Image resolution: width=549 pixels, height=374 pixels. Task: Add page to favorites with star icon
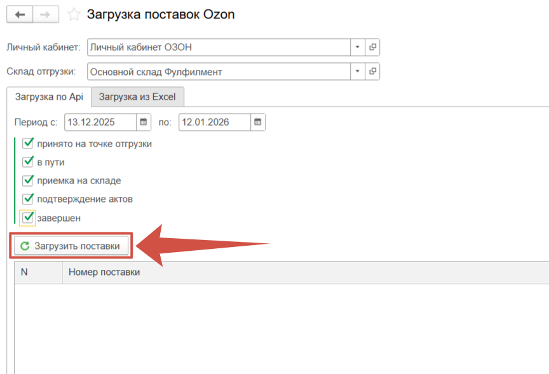[x=74, y=15]
